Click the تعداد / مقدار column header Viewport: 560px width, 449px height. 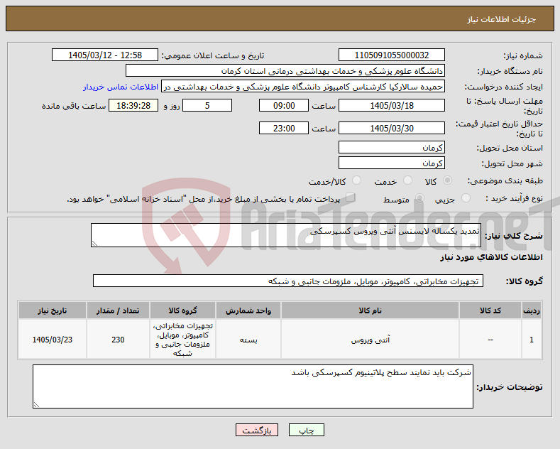point(118,310)
